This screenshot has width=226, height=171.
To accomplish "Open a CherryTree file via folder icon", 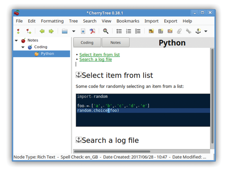I will click(64, 31).
